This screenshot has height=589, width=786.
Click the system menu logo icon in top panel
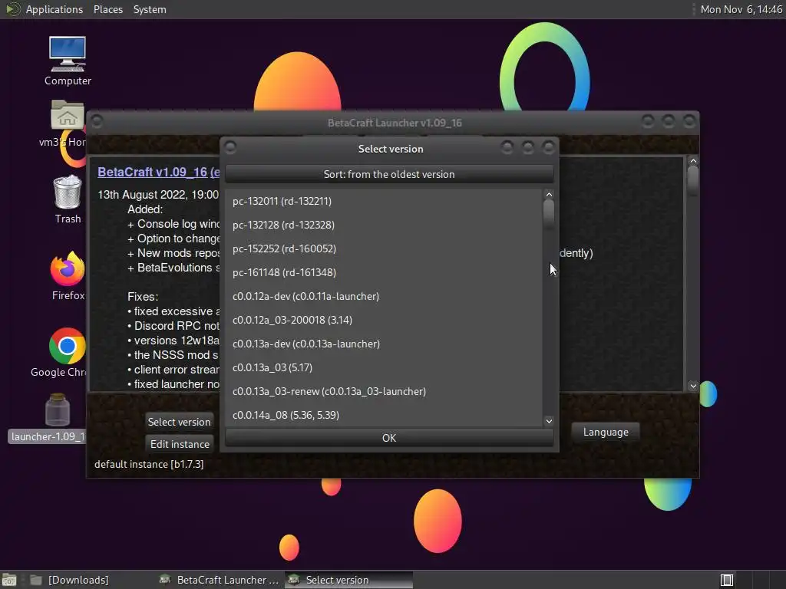pyautogui.click(x=12, y=9)
